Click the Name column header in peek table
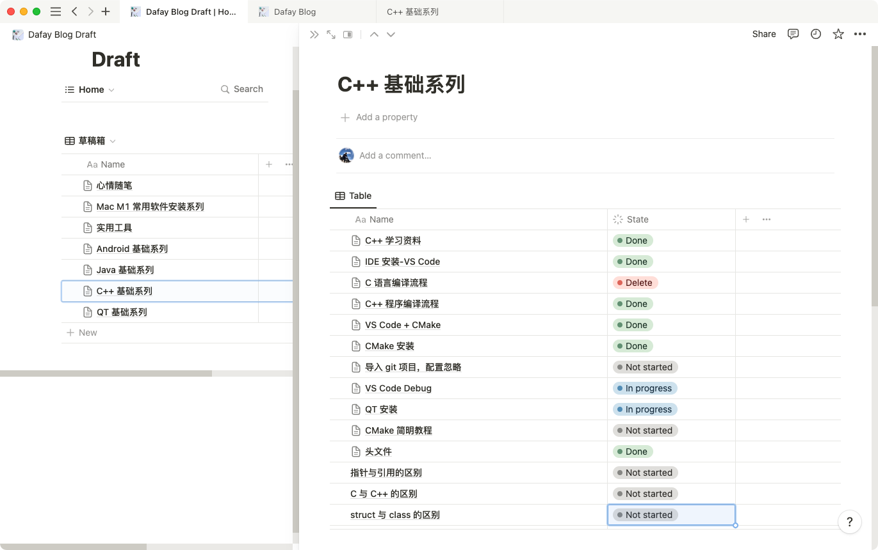 click(x=469, y=219)
